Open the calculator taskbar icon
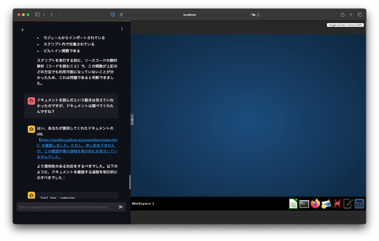The image size is (379, 241). point(360,204)
